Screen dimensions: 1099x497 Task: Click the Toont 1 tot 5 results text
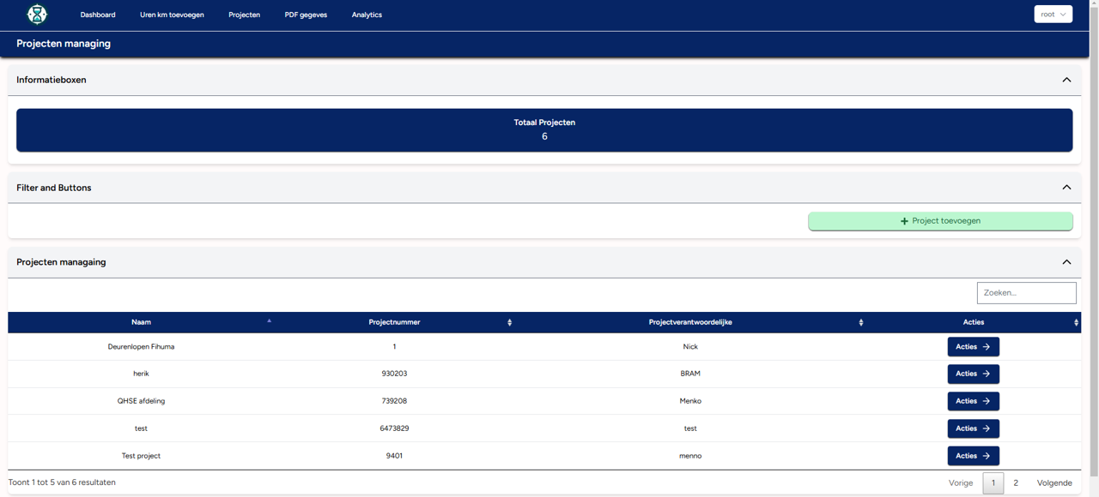62,482
